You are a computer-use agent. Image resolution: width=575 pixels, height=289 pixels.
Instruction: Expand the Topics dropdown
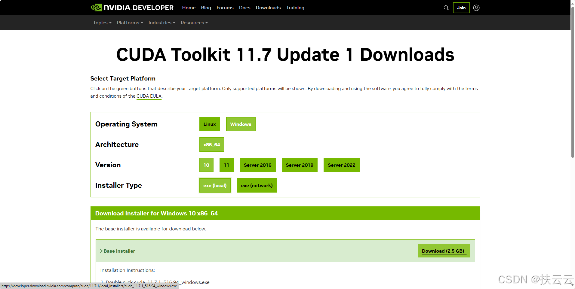tap(102, 23)
